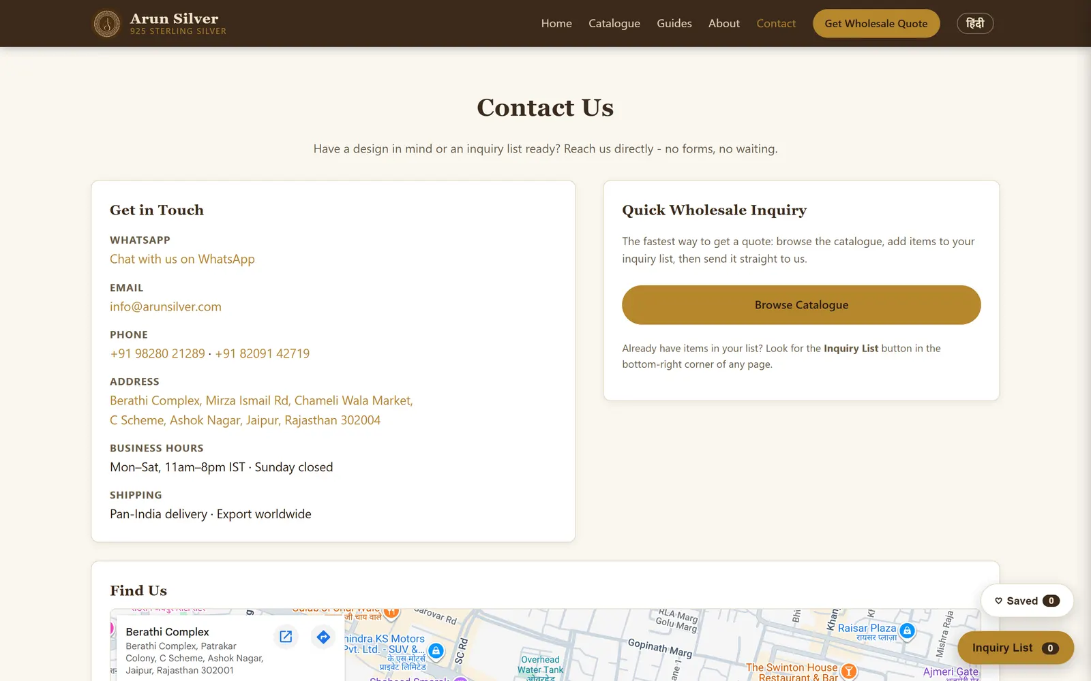
Task: Open the Inquiry List floating button
Action: click(x=1015, y=648)
